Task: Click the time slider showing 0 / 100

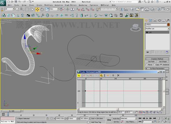Action: coord(12,111)
